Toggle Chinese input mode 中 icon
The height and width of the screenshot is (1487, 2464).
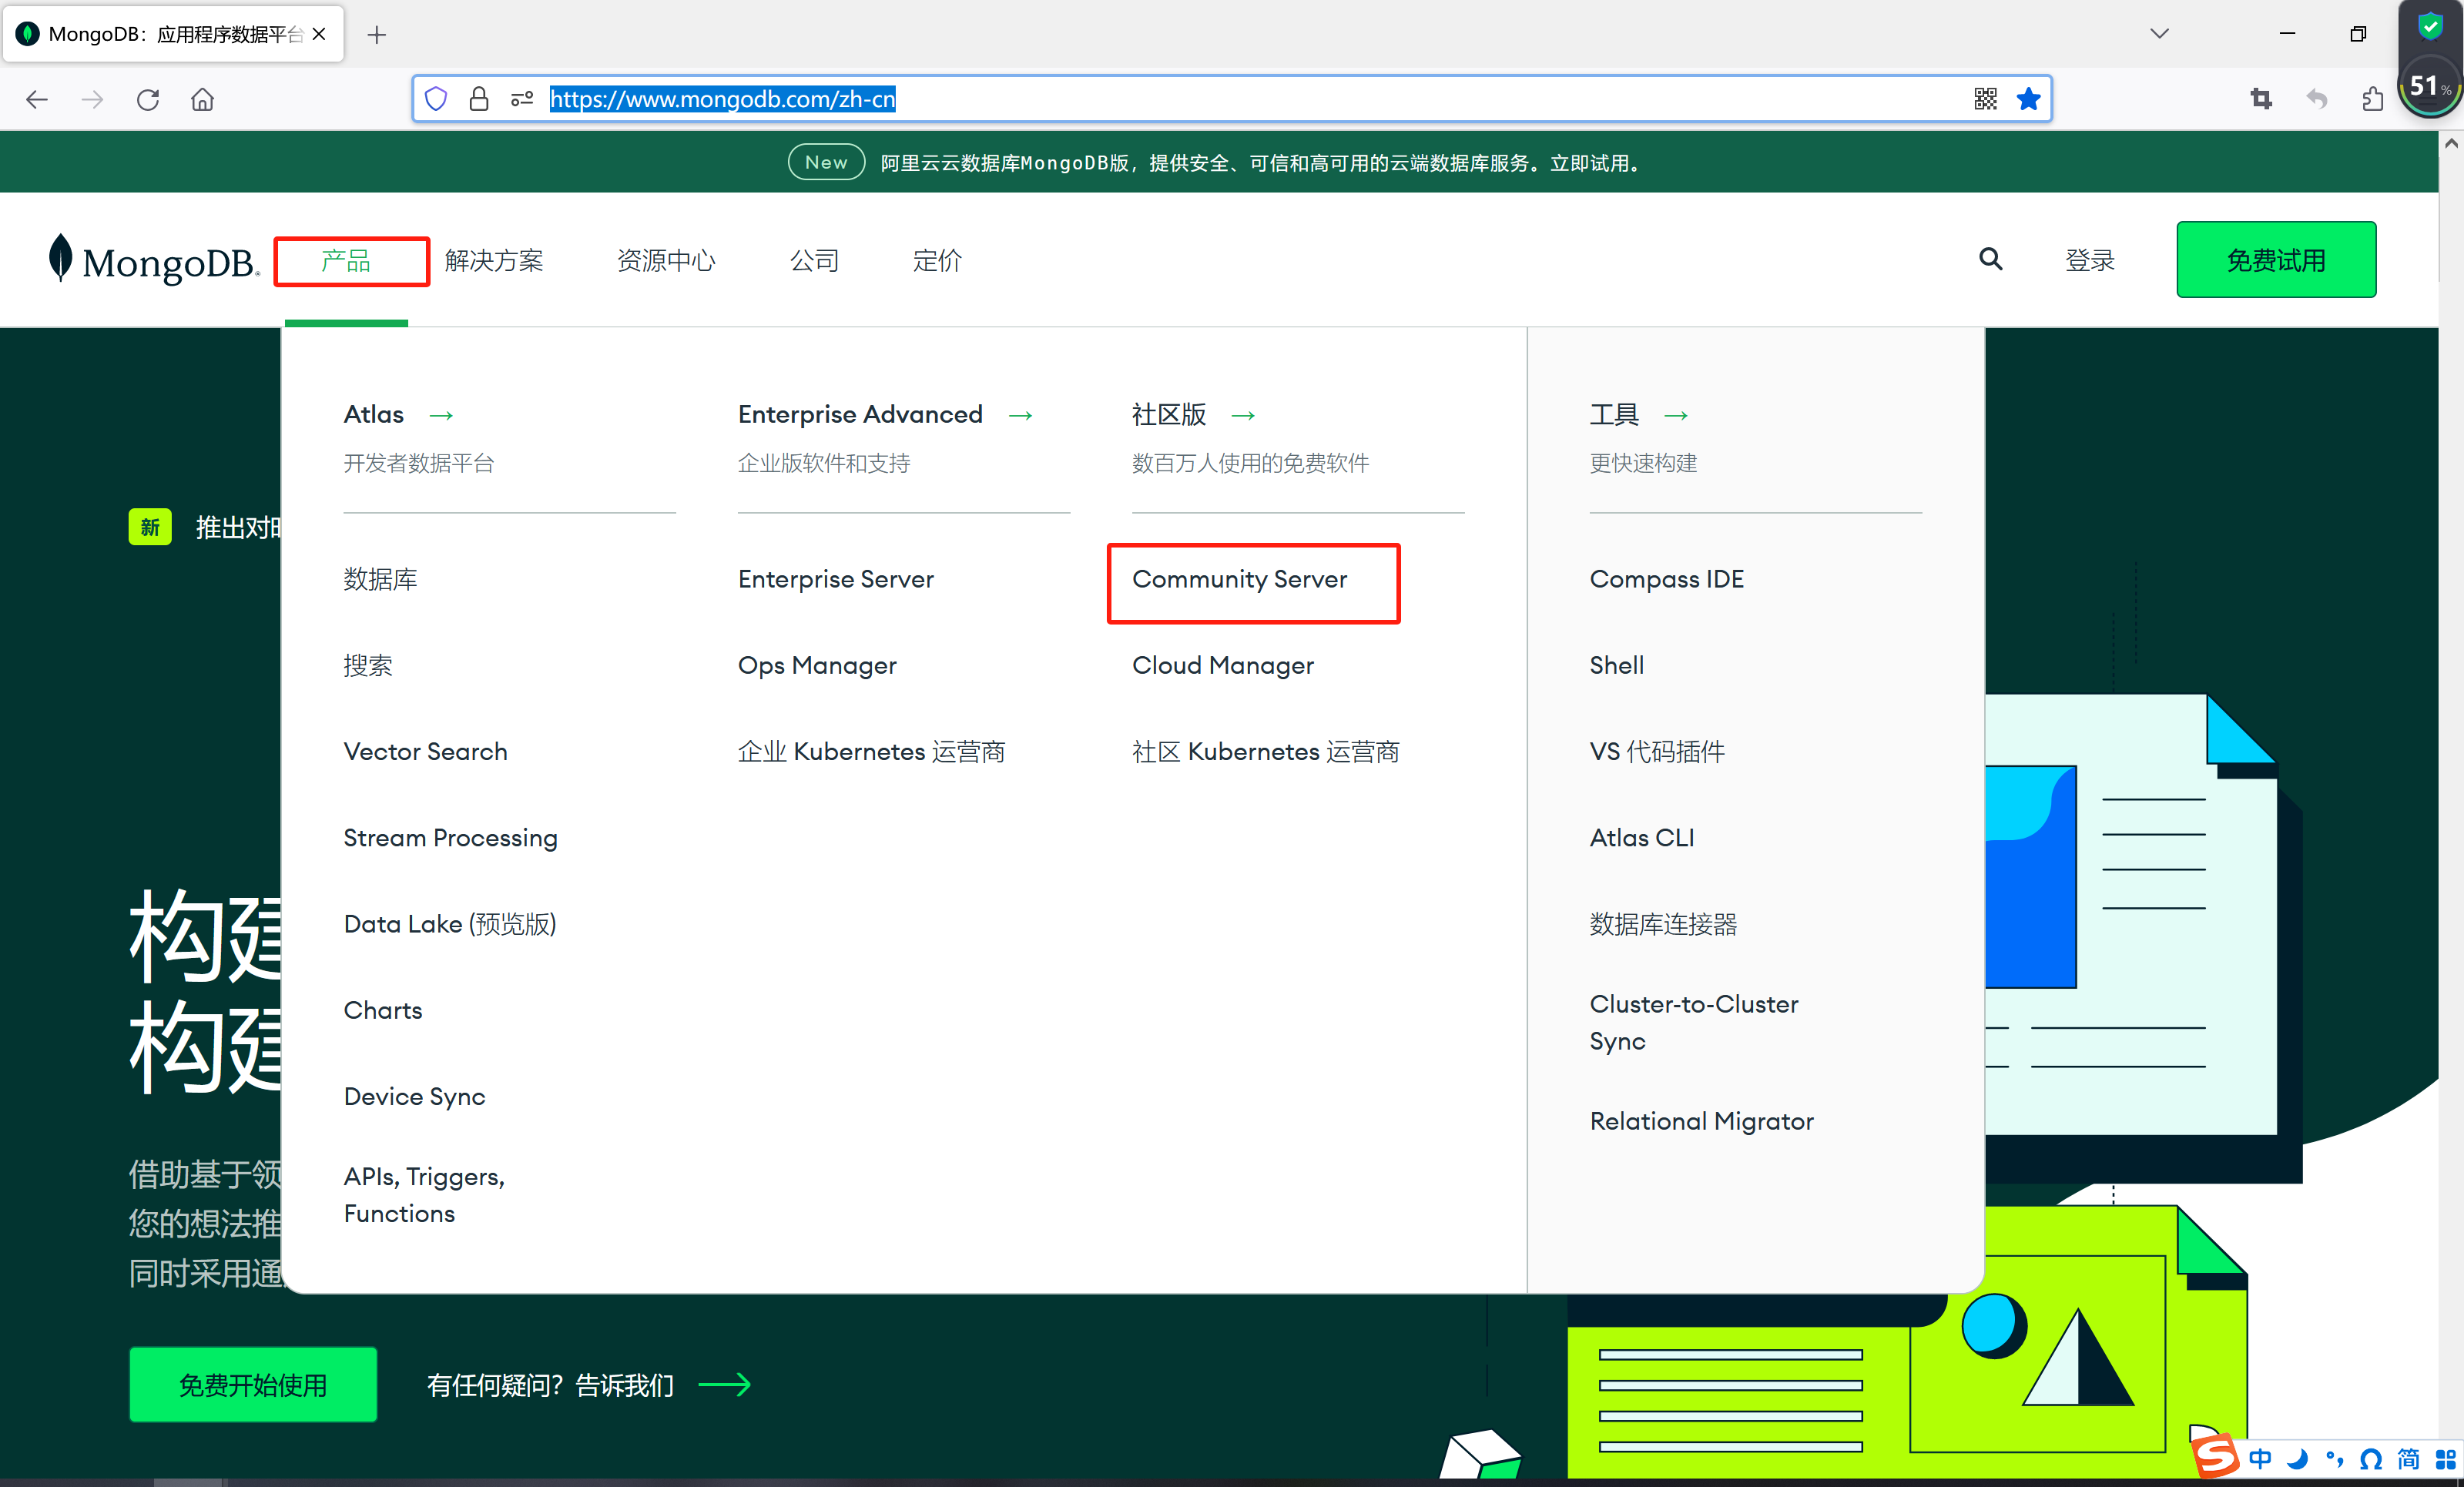2260,1459
